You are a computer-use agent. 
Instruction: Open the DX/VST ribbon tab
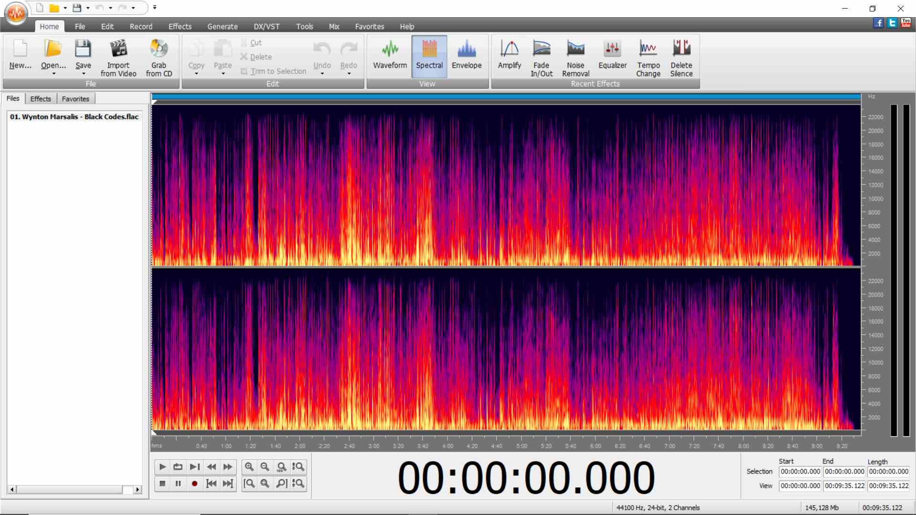267,26
